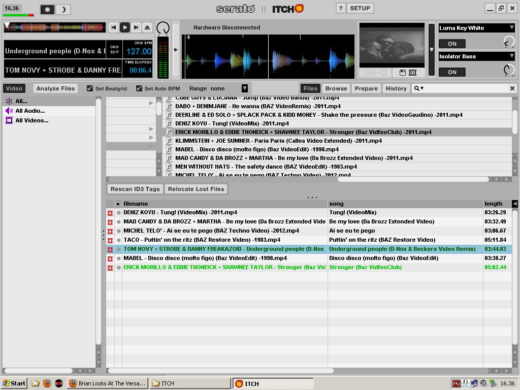Expand the video effects strip down arrow

pos(432,50)
